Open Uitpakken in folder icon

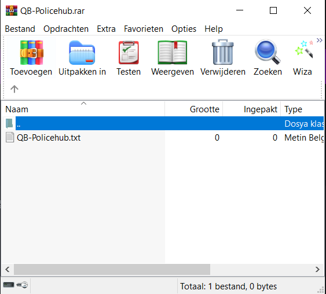[82, 53]
